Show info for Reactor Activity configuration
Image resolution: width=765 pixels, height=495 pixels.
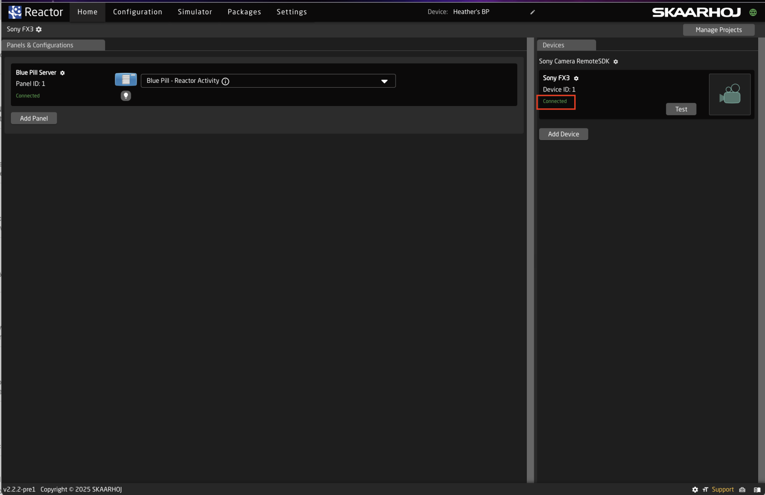tap(225, 81)
